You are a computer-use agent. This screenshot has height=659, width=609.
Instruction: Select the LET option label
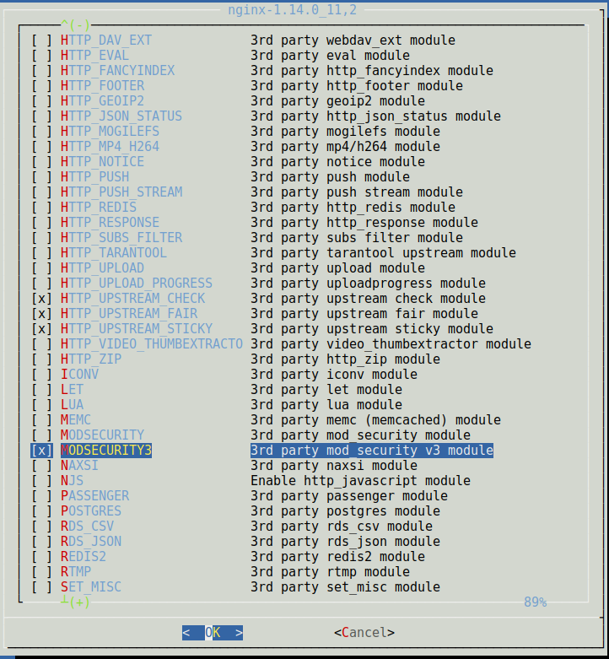73,390
